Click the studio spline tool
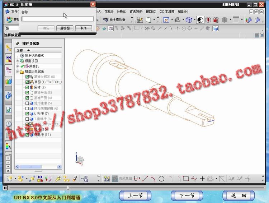The width and height of the screenshot is (269, 203). [x=194, y=179]
